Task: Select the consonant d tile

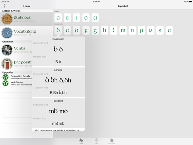Action: tap(77, 30)
